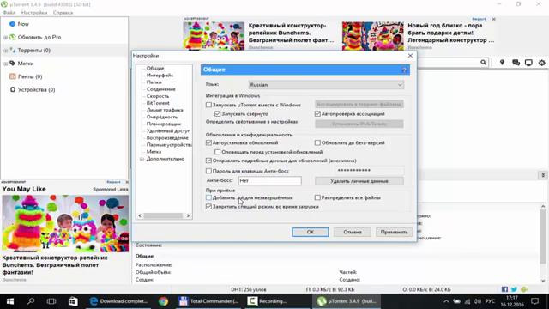
Task: Enable Пароль для клавиши Анти-босс checkbox
Action: pyautogui.click(x=208, y=171)
